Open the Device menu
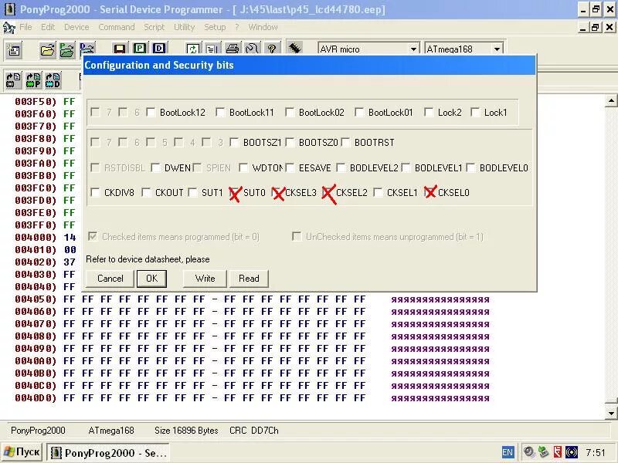This screenshot has height=463, width=618. point(76,27)
